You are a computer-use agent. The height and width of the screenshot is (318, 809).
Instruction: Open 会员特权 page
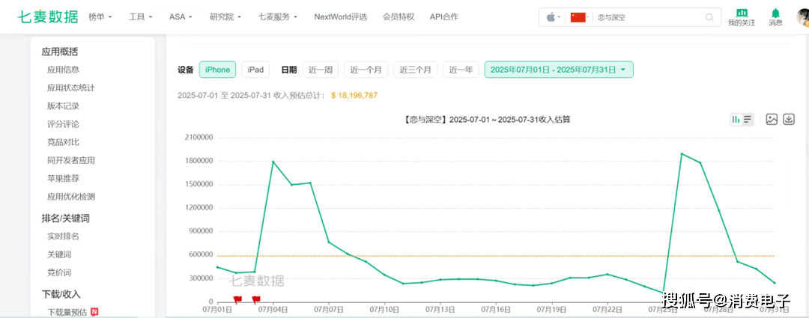click(x=399, y=17)
